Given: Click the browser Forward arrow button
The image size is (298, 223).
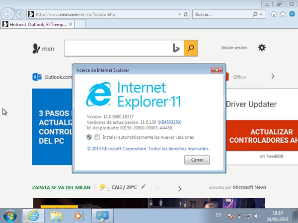Looking at the screenshot, I should click(x=20, y=14).
